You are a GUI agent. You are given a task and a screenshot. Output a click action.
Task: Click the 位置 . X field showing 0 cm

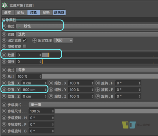(x=33, y=83)
